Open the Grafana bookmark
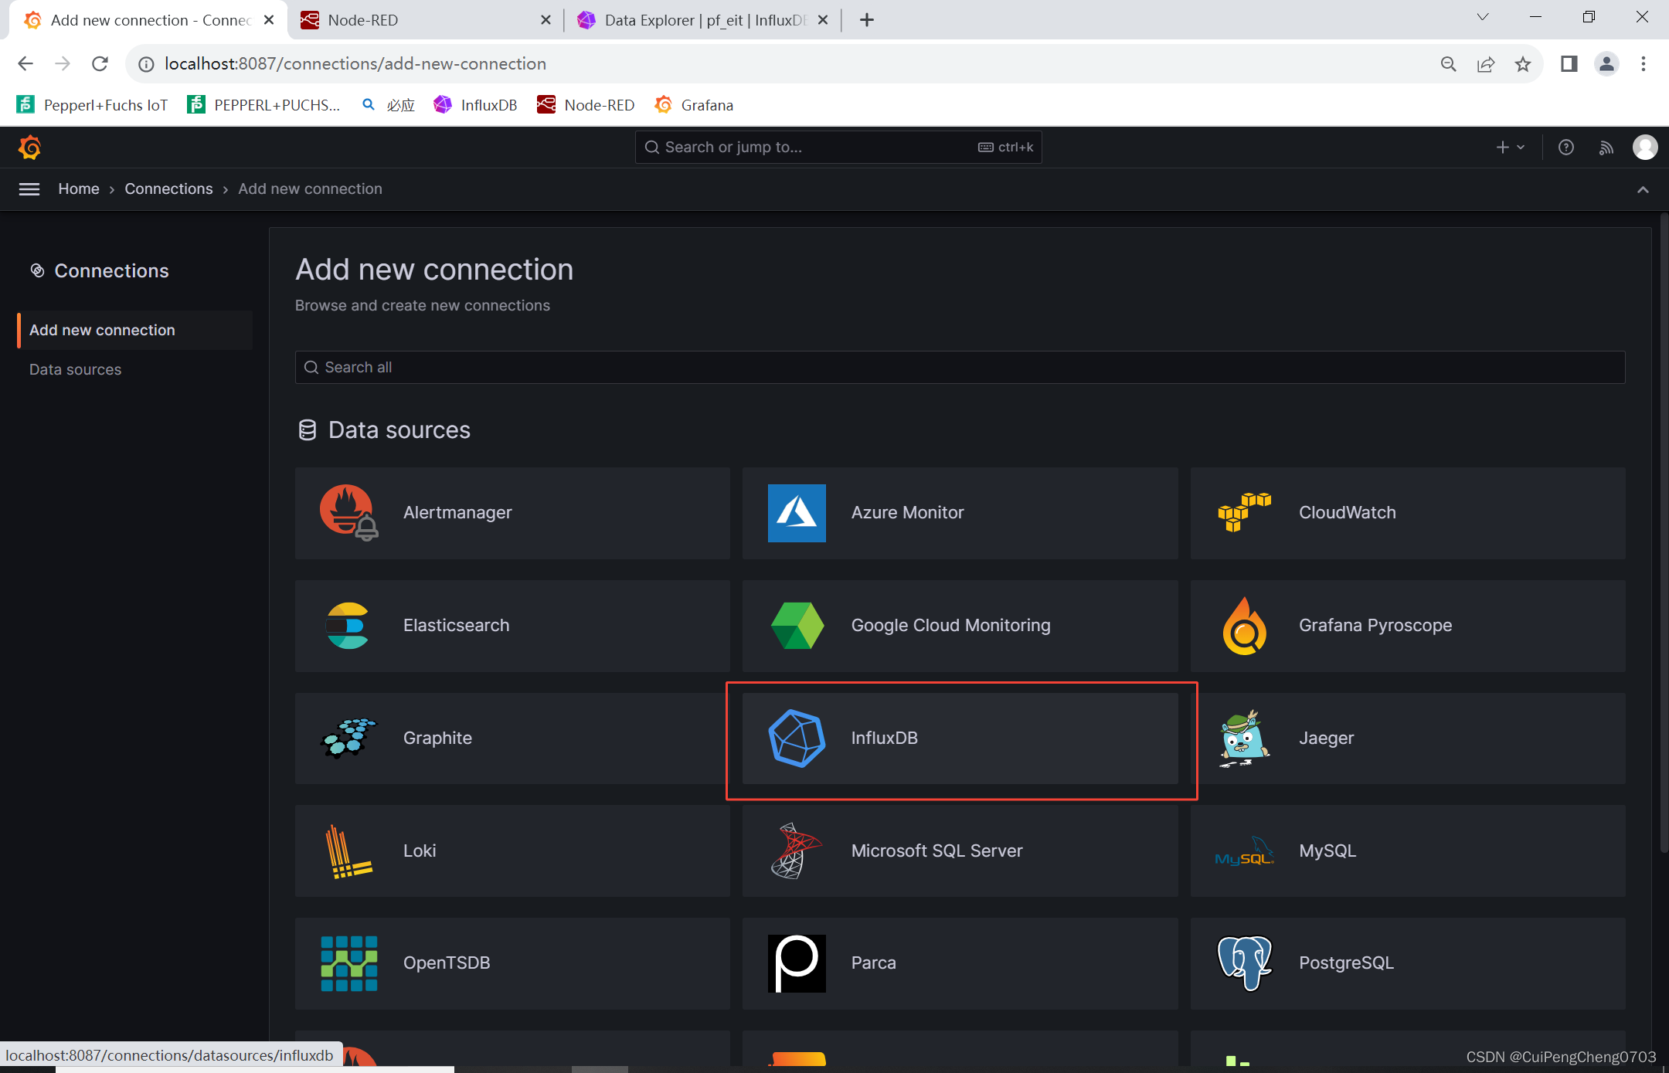 [x=694, y=105]
